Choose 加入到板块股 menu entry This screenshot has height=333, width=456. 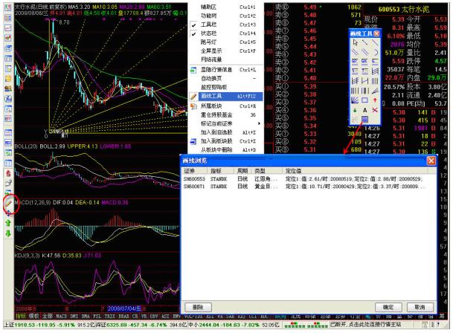point(225,141)
